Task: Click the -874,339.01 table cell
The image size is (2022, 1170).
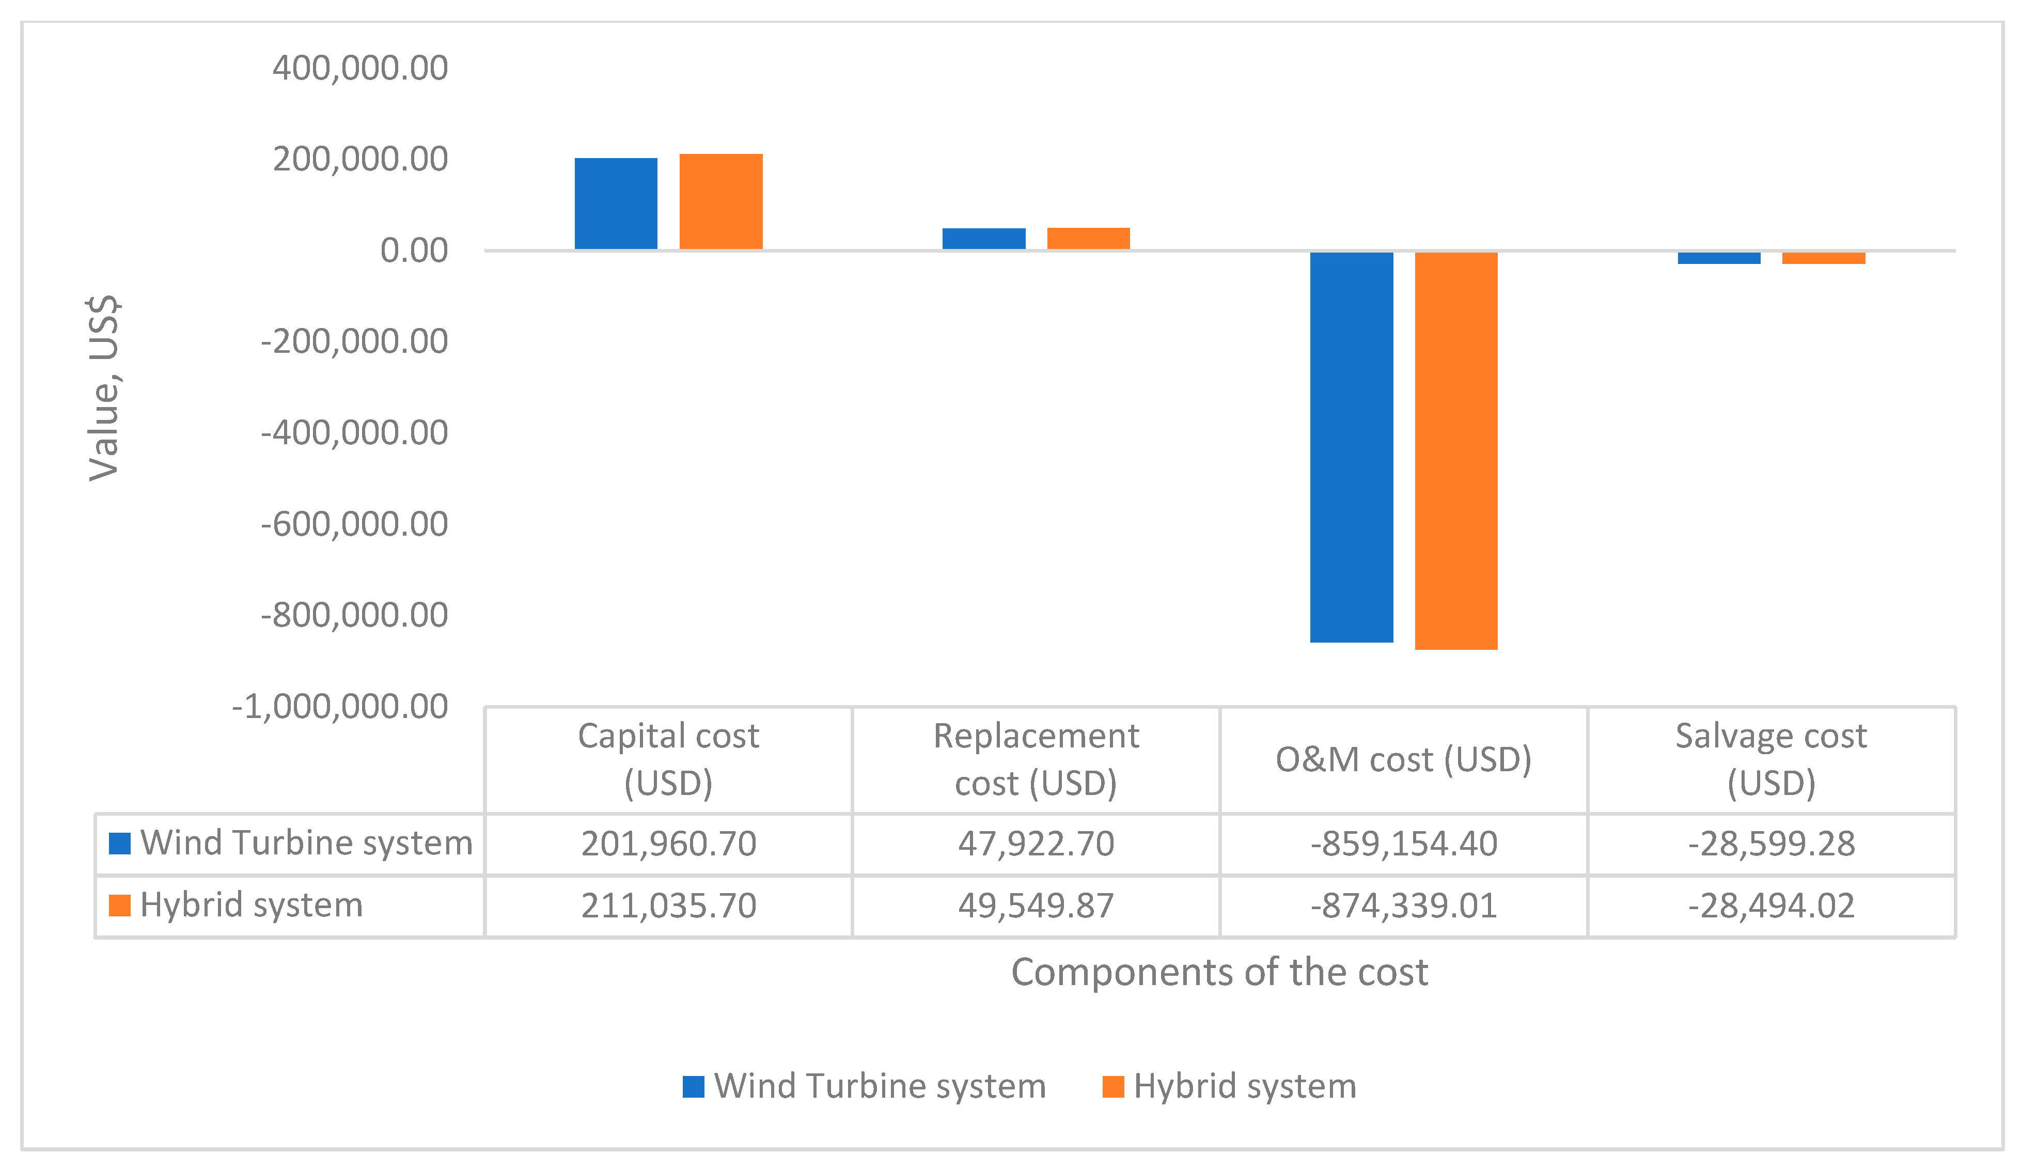Action: click(x=1403, y=905)
